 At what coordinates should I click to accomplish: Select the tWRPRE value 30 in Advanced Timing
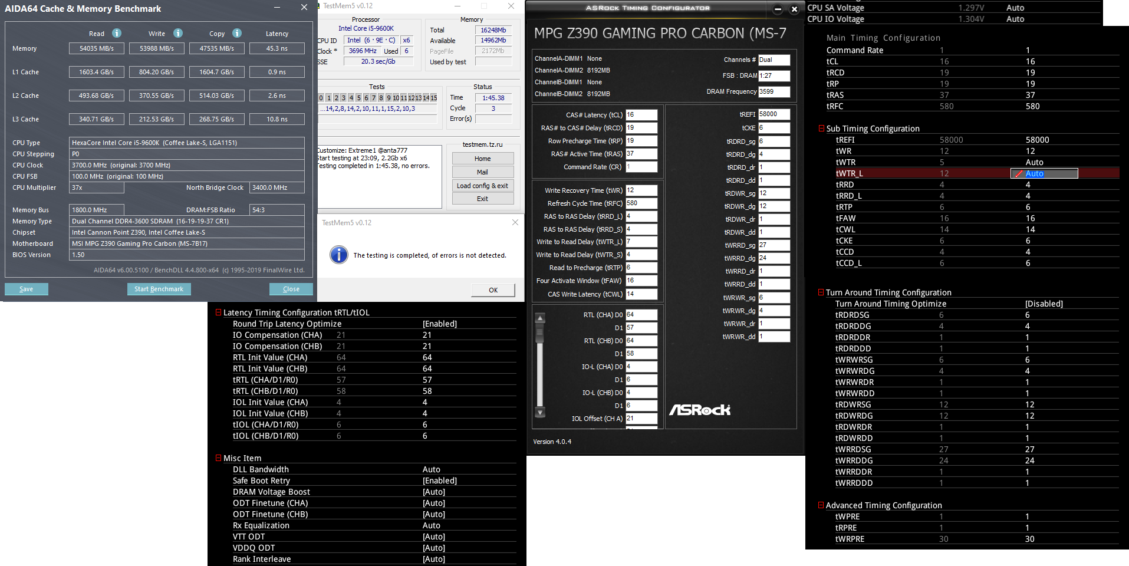click(x=1030, y=539)
